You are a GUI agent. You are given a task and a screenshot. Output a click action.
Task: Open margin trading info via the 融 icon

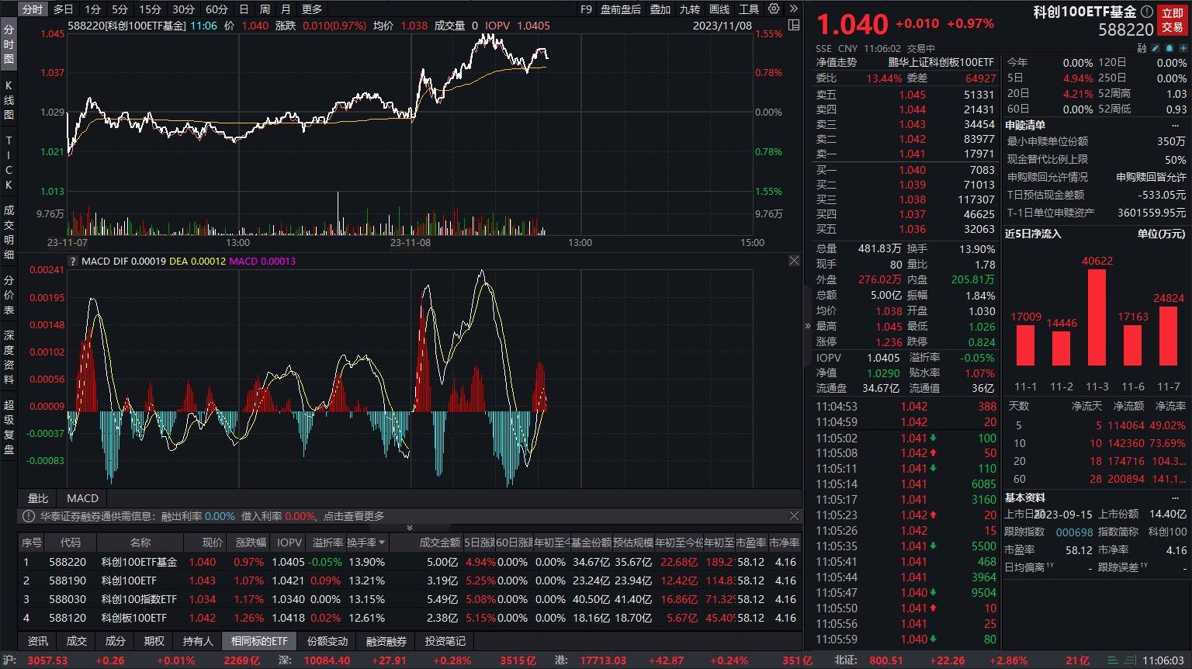click(x=1141, y=48)
